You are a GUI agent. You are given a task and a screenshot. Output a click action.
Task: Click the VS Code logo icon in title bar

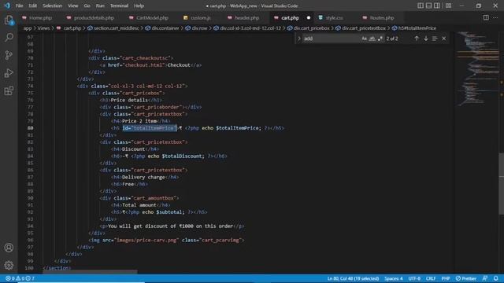pyautogui.click(x=7, y=6)
